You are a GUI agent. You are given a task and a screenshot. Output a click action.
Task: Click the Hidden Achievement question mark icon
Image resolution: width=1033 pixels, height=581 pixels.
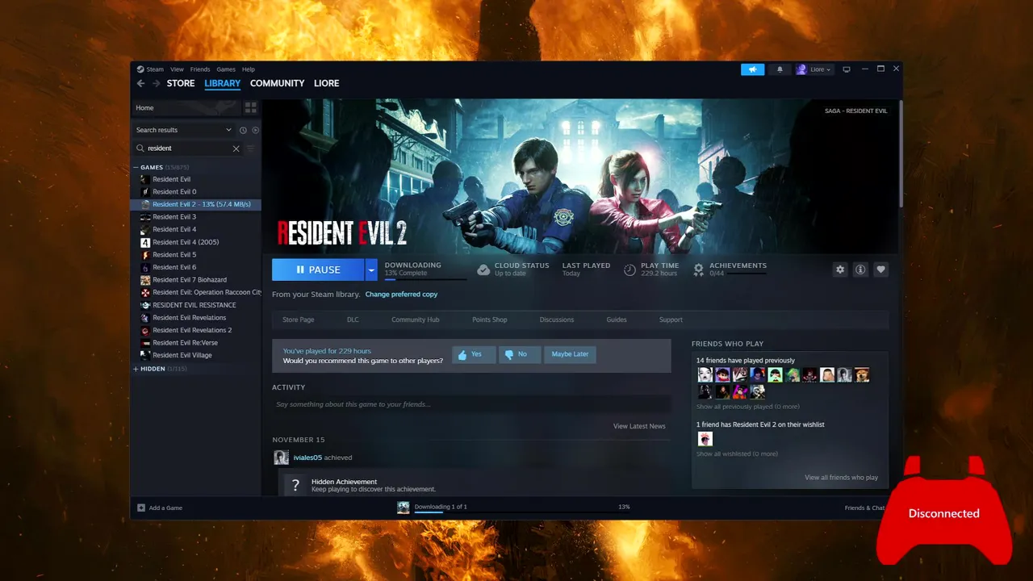(295, 485)
